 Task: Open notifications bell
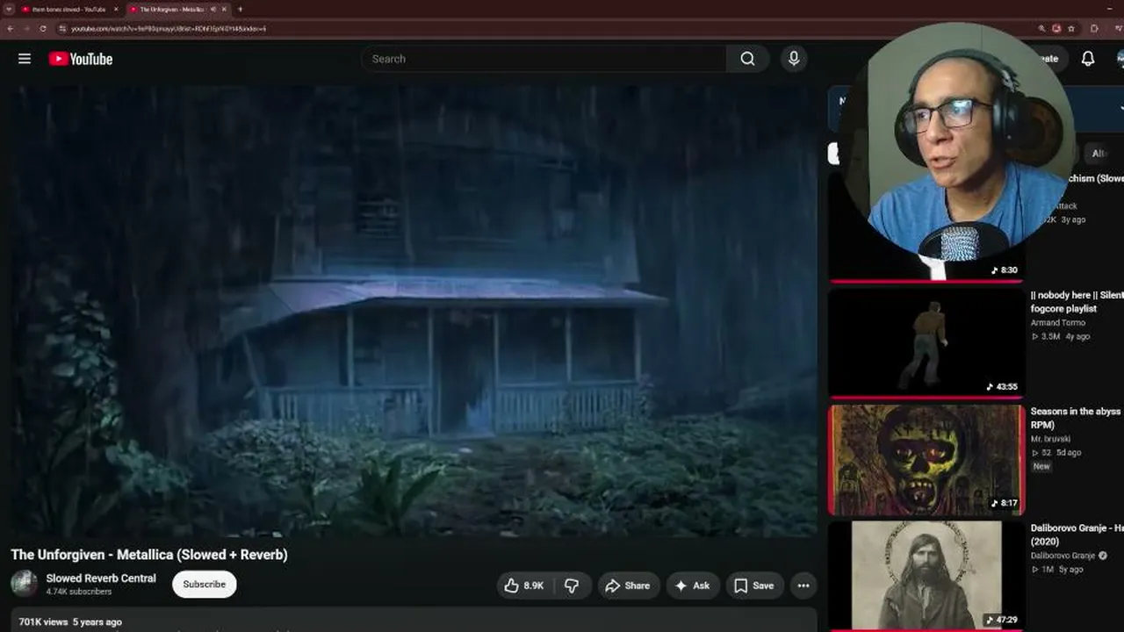(x=1087, y=59)
